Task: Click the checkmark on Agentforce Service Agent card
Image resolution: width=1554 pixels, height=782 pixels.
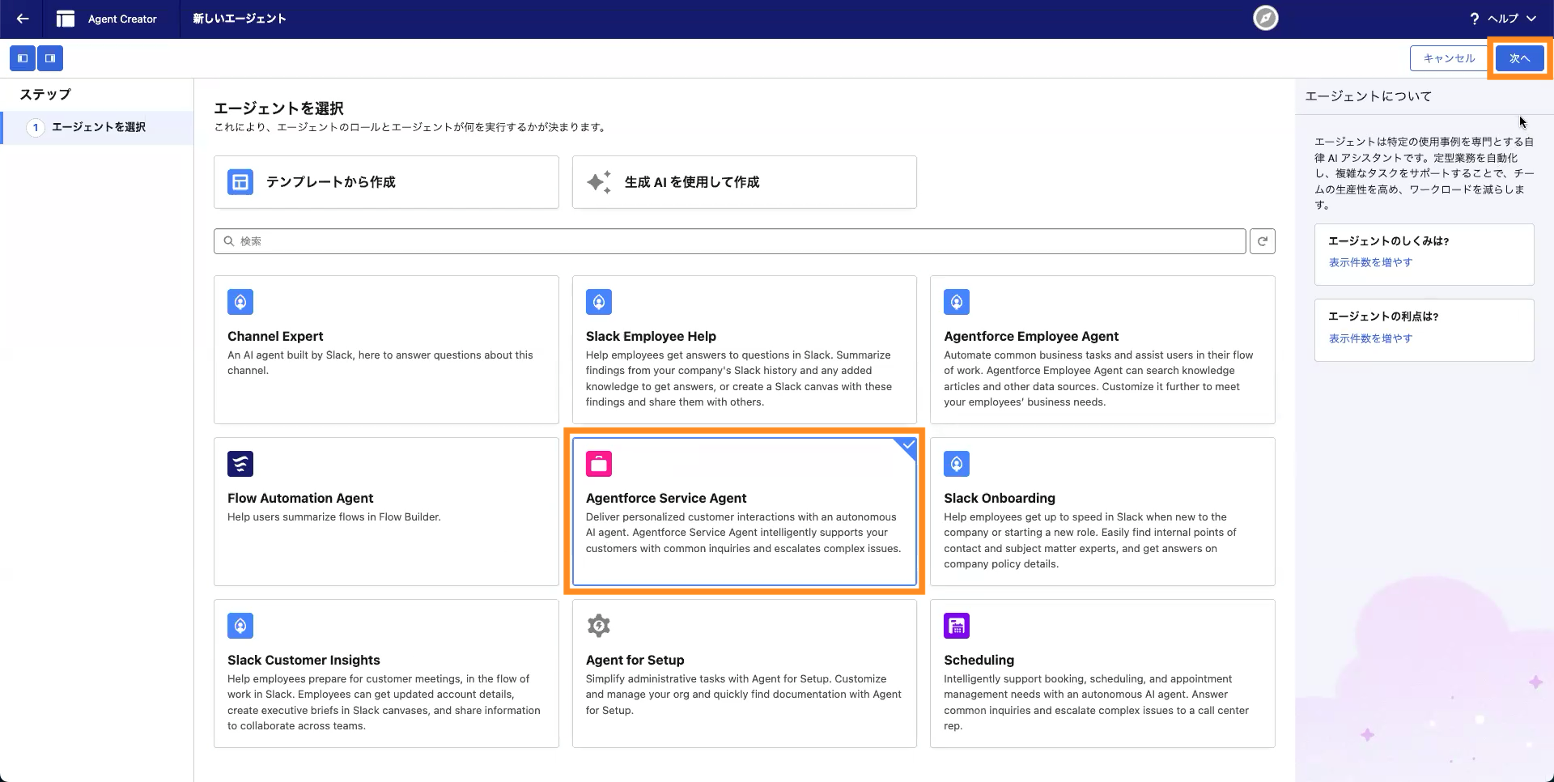Action: (x=908, y=445)
